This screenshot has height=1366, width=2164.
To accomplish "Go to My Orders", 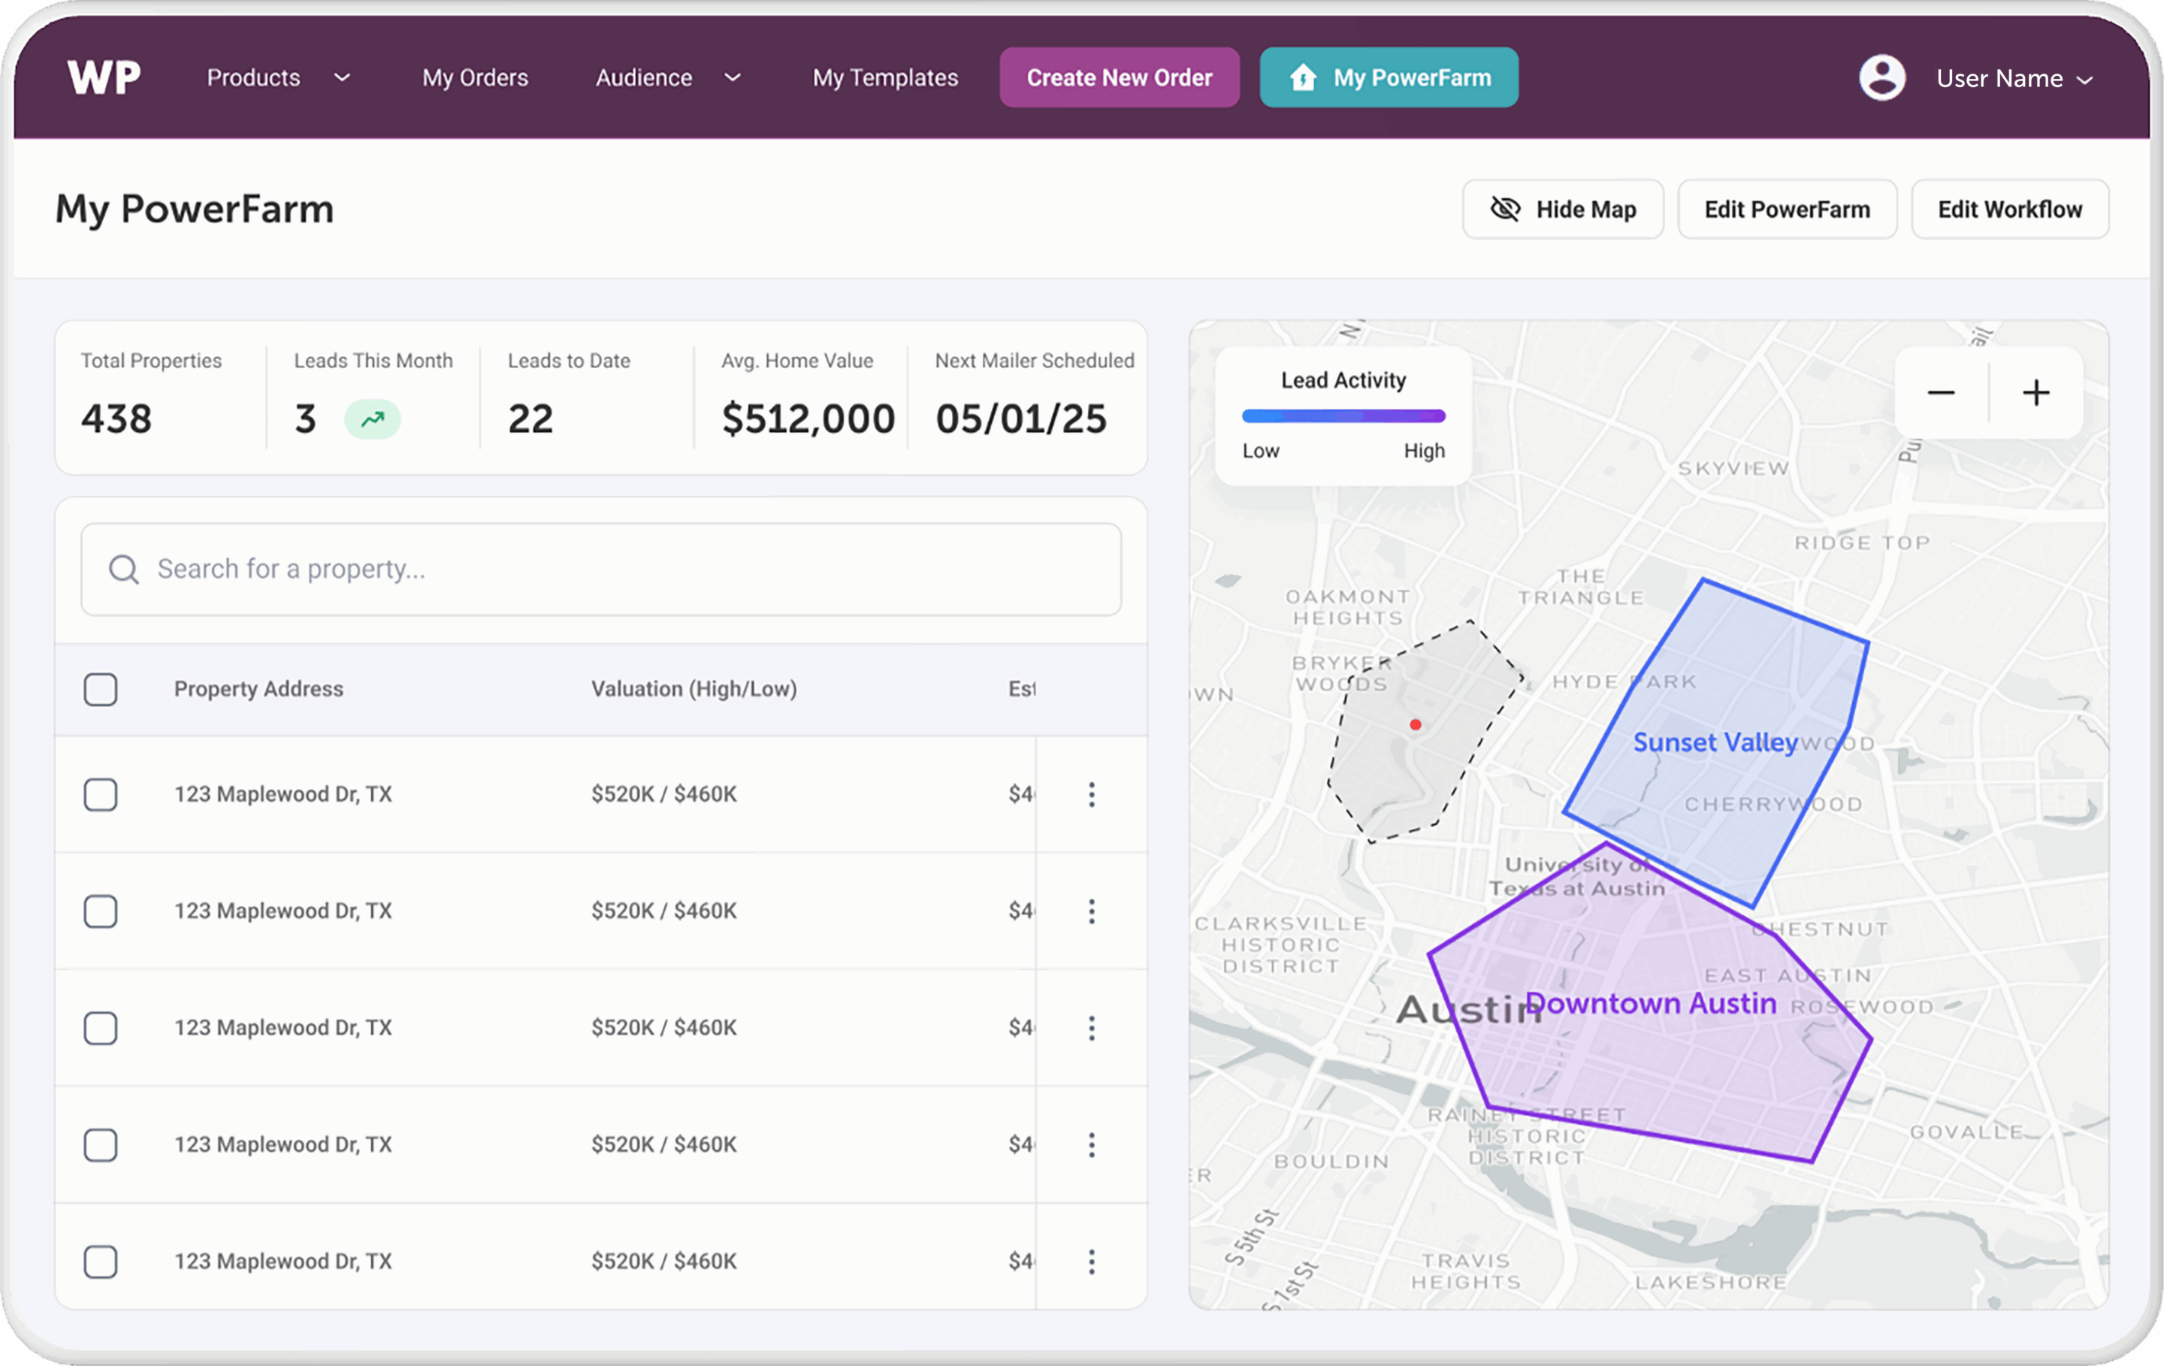I will (474, 77).
